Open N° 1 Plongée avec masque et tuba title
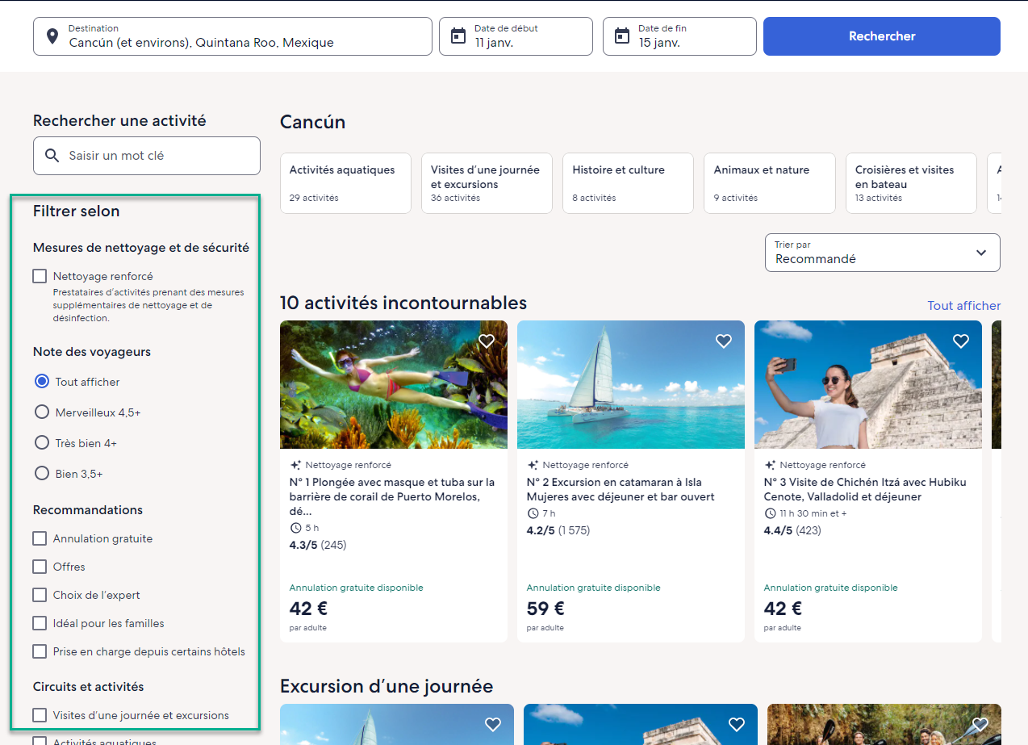Viewport: 1028px width, 745px height. [x=393, y=496]
